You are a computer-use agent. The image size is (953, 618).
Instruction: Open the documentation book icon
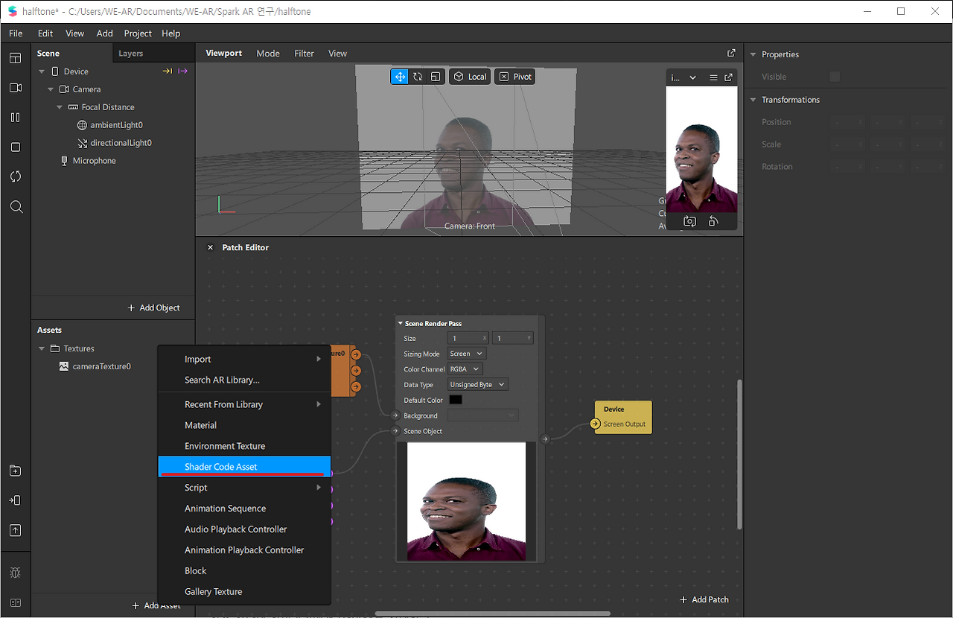16,602
